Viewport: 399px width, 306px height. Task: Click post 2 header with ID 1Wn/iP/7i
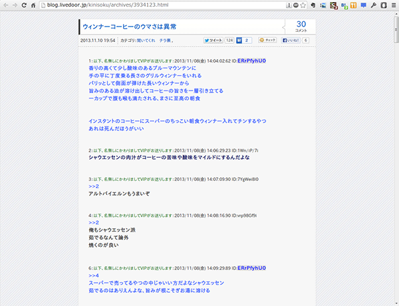click(x=174, y=150)
